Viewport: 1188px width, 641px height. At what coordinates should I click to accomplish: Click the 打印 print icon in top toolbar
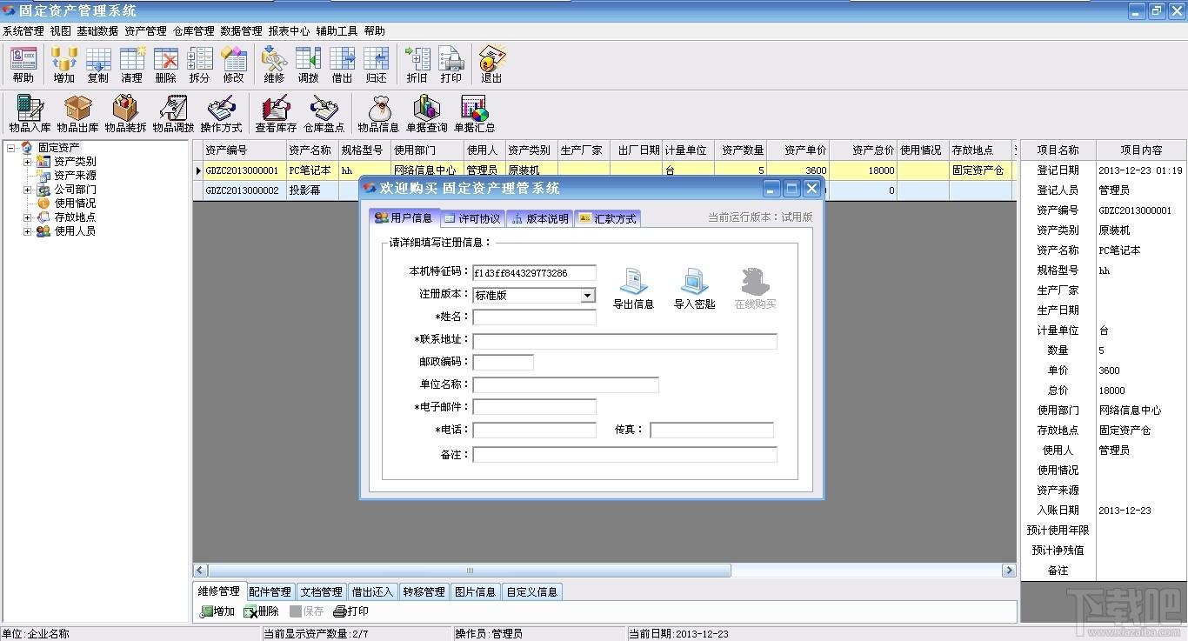coord(451,64)
